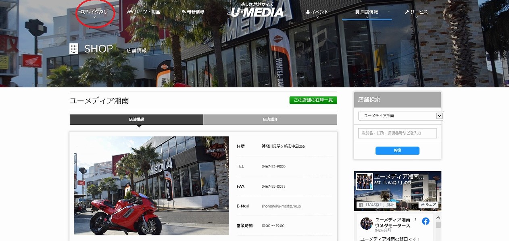Open the イベント events menu

click(x=317, y=12)
